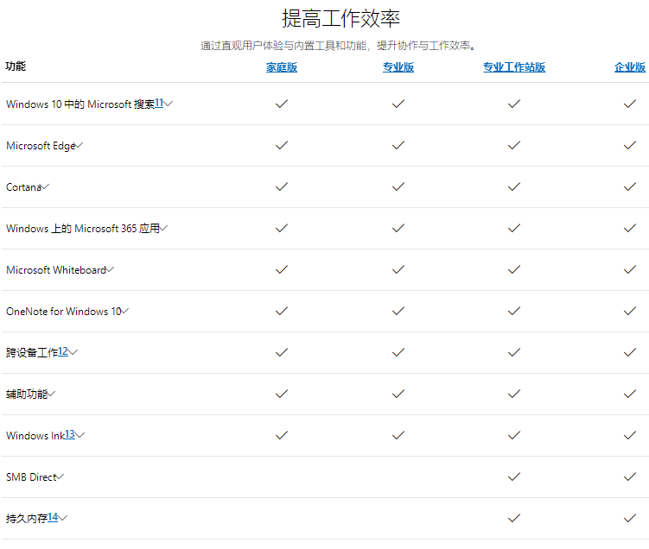Click 家庭版 checkmark for Microsoft 搜索
The height and width of the screenshot is (549, 649).
(282, 104)
